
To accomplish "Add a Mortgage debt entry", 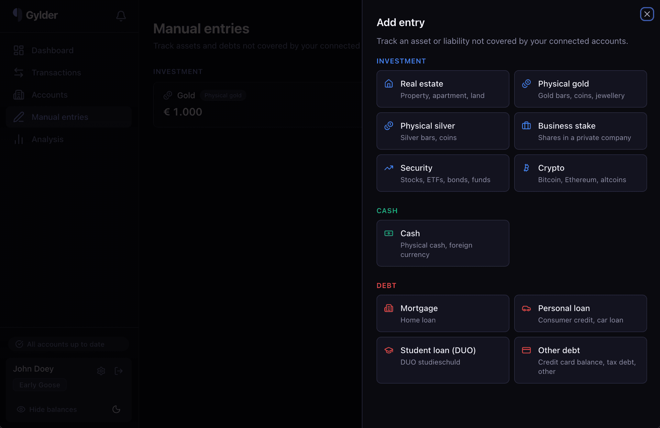I will click(x=442, y=313).
